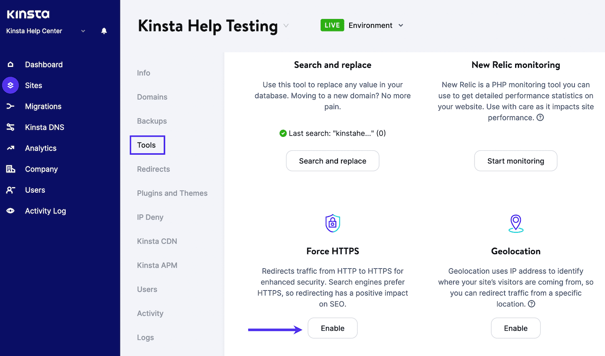Viewport: 605px width, 356px height.
Task: Open the site Users tab
Action: (x=147, y=289)
